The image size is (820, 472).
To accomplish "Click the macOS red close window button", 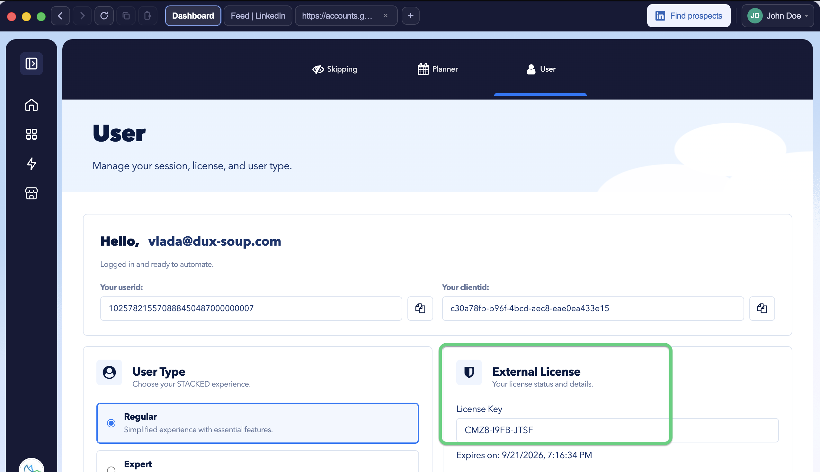I will click(x=12, y=16).
